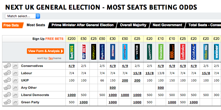This screenshot has width=221, height=110.
Task: Sort selections by fav
Action: (x=51, y=58)
